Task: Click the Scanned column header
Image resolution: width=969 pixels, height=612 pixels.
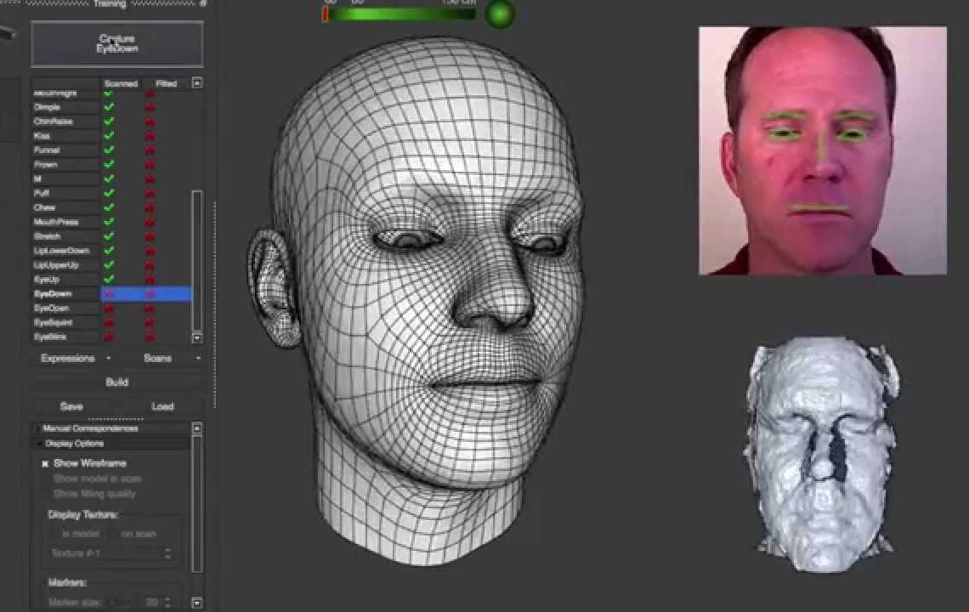Action: tap(120, 82)
